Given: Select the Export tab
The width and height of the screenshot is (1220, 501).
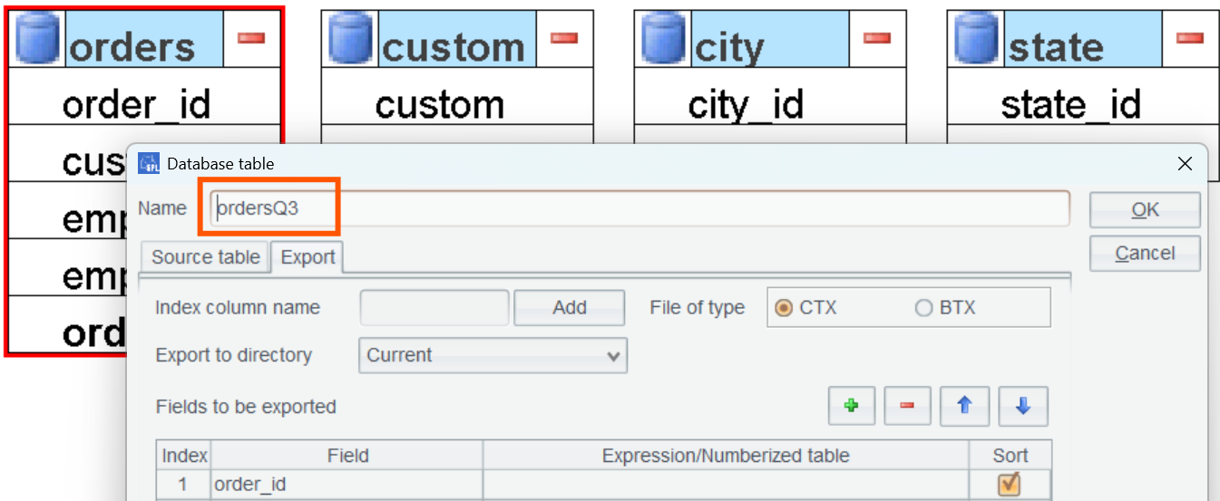Looking at the screenshot, I should pos(307,257).
